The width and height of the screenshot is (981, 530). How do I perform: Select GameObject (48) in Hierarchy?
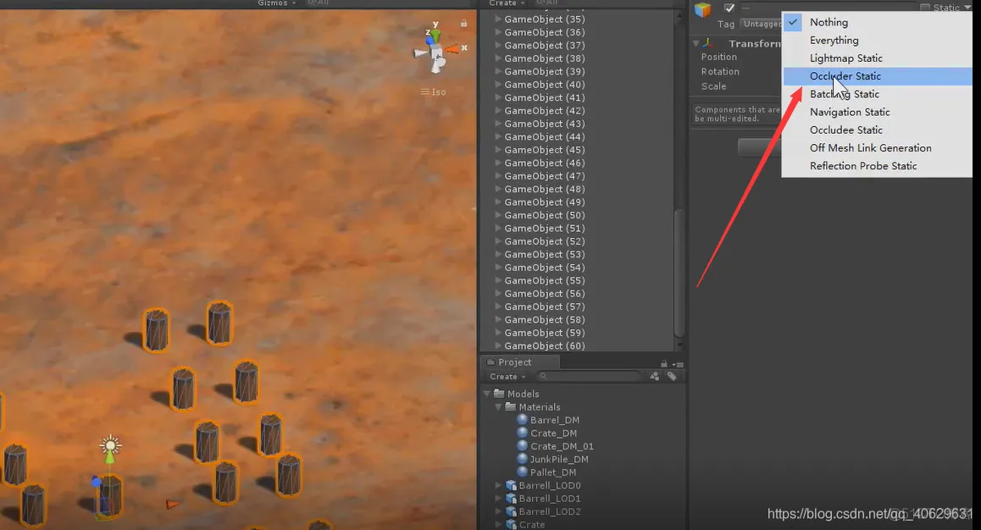(545, 189)
